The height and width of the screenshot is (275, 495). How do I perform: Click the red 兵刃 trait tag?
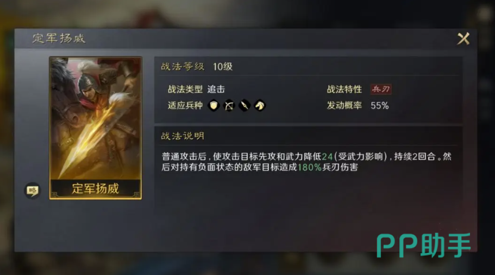[x=381, y=89]
